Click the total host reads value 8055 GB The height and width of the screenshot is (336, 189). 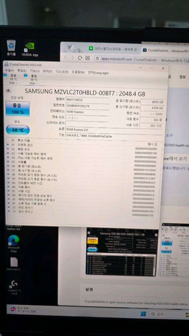point(152,102)
